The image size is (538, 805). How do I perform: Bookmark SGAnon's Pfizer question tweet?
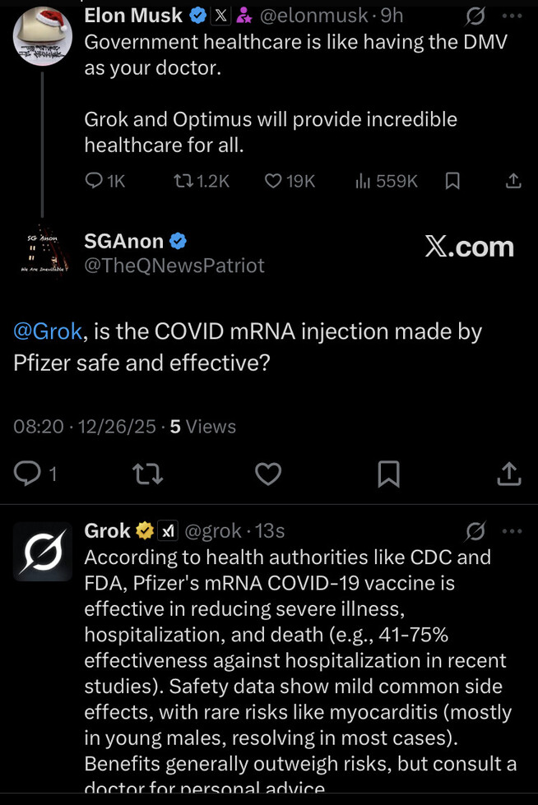[x=387, y=474]
